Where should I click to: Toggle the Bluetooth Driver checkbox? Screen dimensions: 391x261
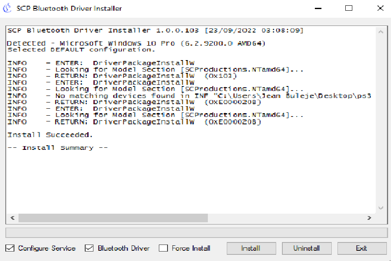coord(89,248)
